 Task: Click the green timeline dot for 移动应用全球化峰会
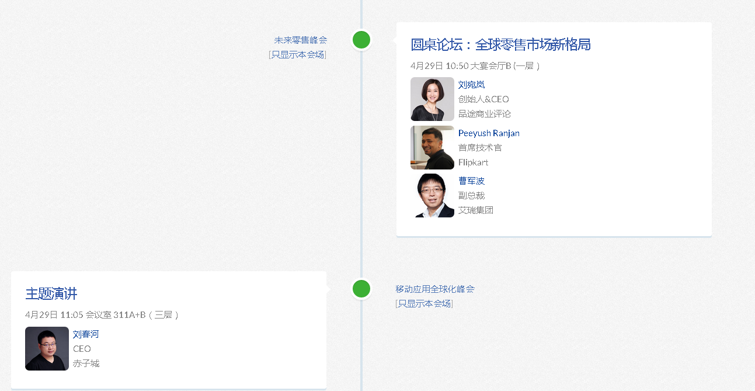[361, 289]
